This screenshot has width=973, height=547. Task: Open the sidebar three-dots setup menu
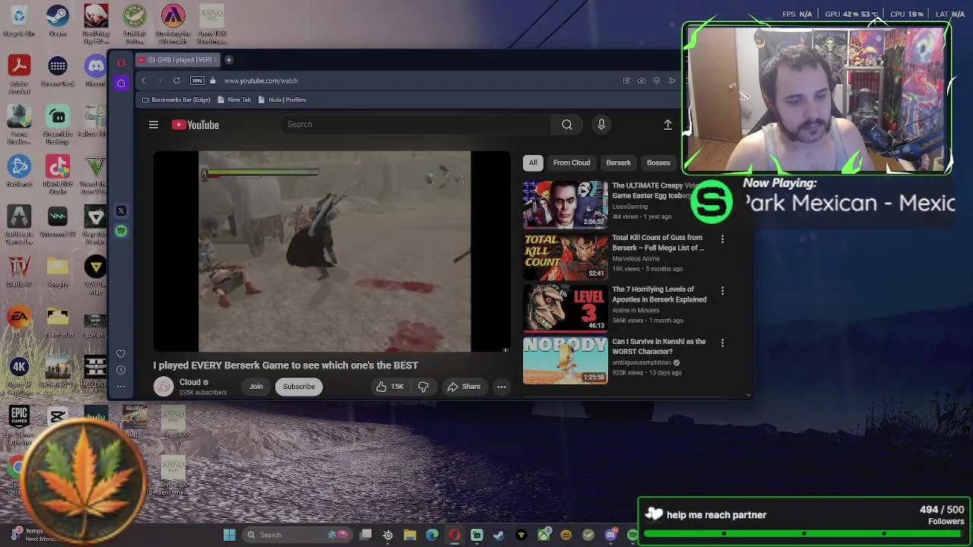(x=121, y=387)
